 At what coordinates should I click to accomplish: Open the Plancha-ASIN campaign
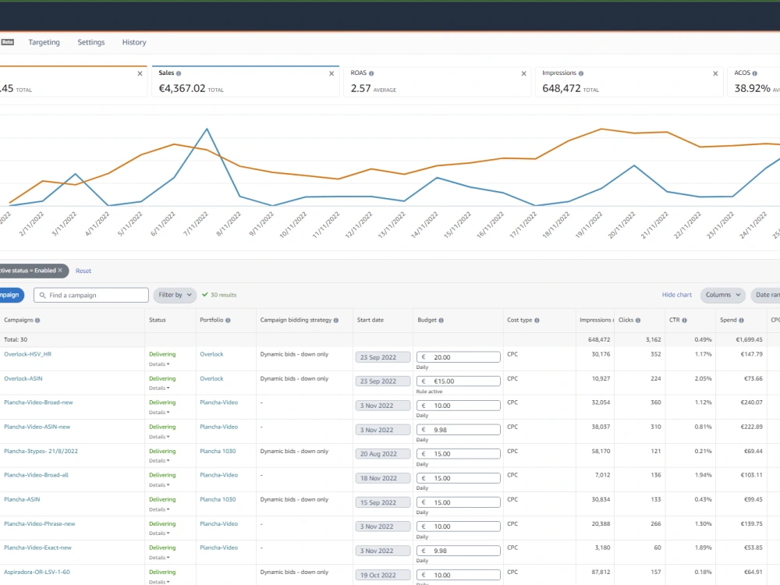click(22, 499)
